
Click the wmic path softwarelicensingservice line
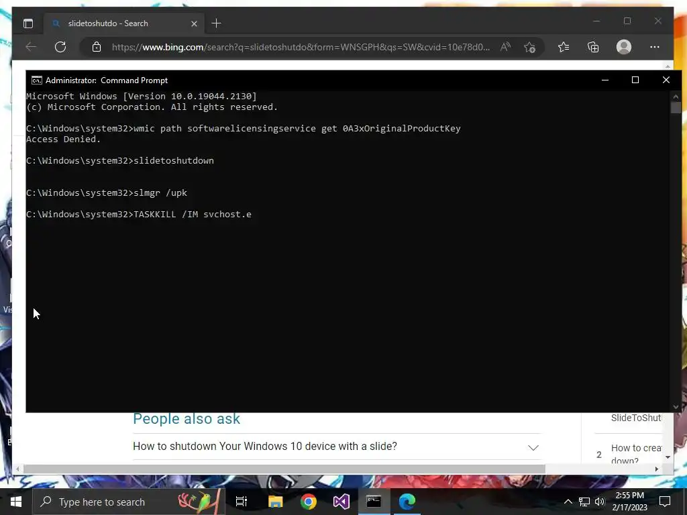[x=243, y=128]
